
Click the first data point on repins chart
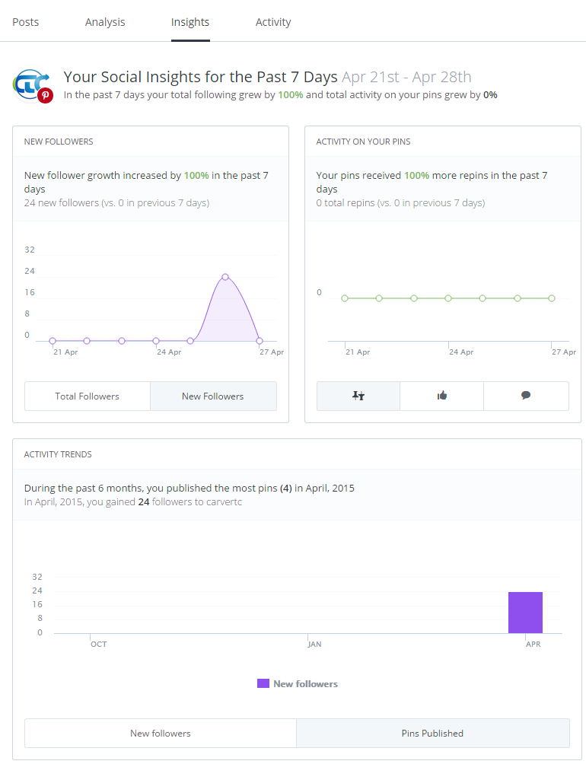(345, 298)
